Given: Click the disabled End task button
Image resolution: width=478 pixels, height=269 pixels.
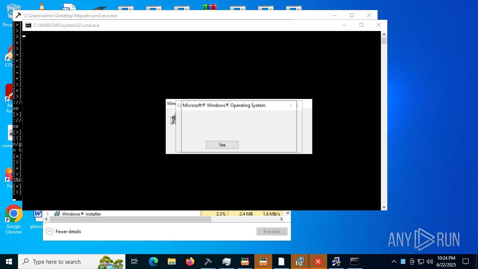Looking at the screenshot, I should (272, 232).
